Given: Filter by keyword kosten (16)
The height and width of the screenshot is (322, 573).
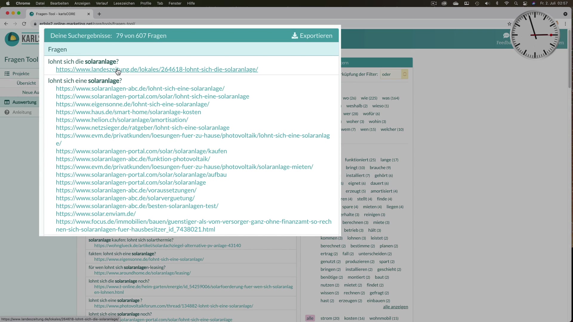Looking at the screenshot, I should pyautogui.click(x=354, y=318).
